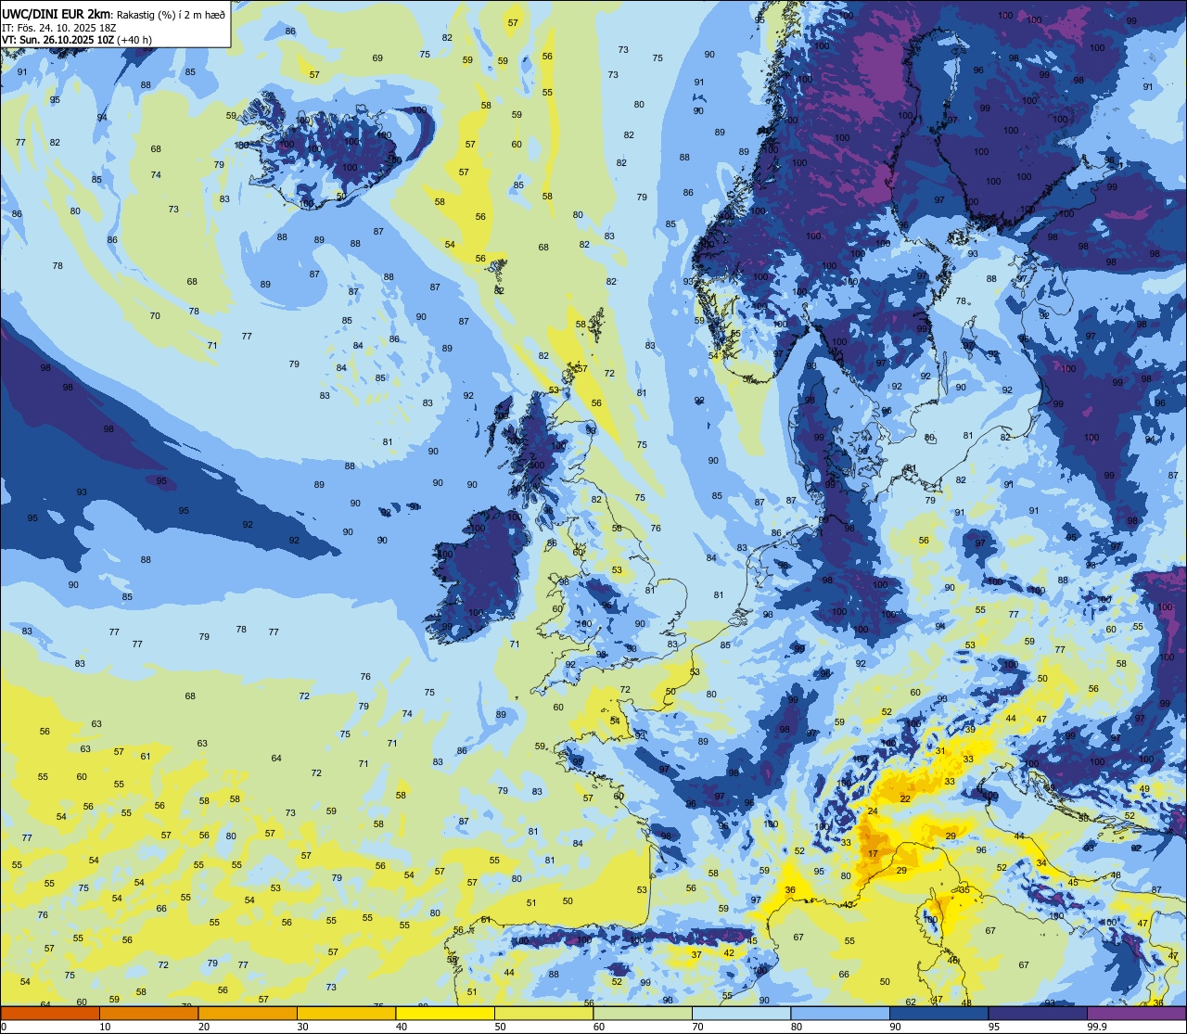Click the map title 'UWC/DINI EUR 2km'
This screenshot has width=1187, height=1034.
pyautogui.click(x=57, y=13)
